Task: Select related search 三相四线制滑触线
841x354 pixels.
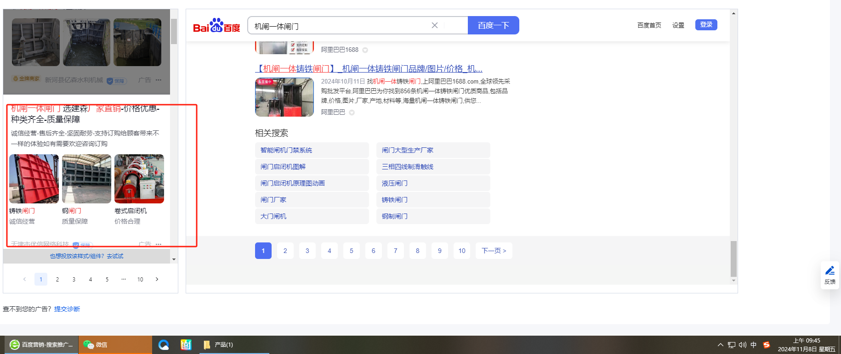Action: pyautogui.click(x=433, y=167)
